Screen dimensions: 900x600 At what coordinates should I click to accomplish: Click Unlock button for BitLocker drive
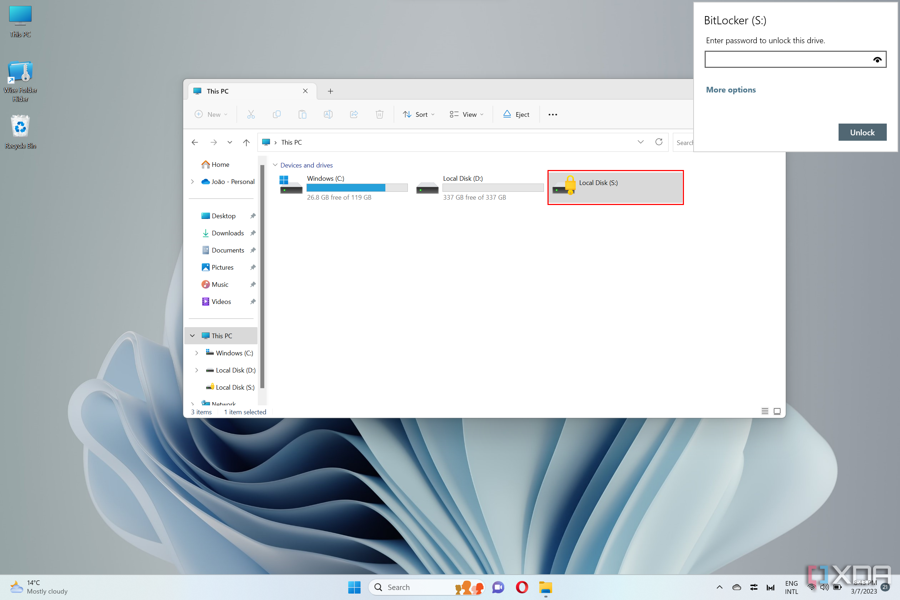[862, 132]
